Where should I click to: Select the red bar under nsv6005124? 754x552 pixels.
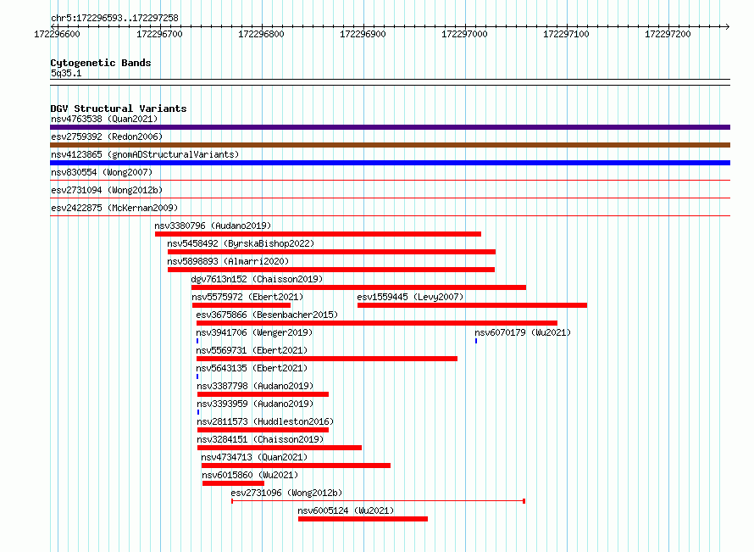[363, 519]
